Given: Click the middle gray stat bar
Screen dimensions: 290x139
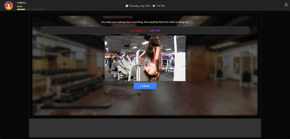Looking at the screenshot, I should click(28, 9).
